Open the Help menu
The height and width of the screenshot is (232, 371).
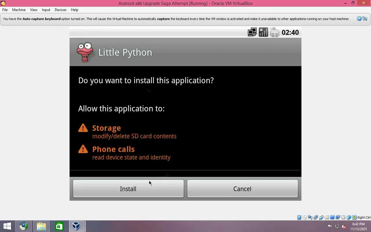coord(74,10)
